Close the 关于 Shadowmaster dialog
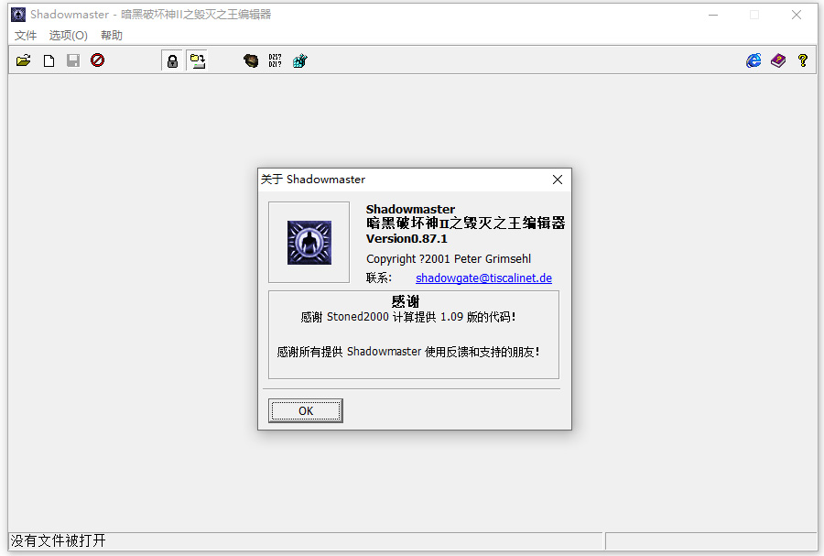 [x=558, y=180]
